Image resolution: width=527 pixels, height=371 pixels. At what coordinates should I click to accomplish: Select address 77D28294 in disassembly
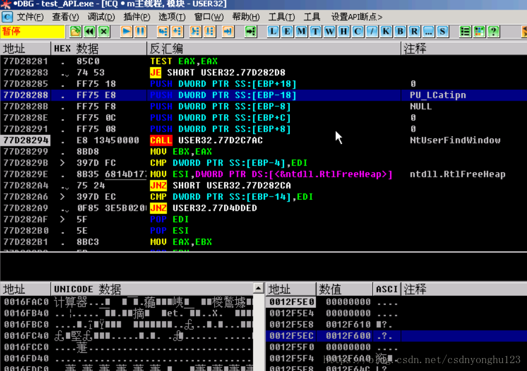point(26,140)
